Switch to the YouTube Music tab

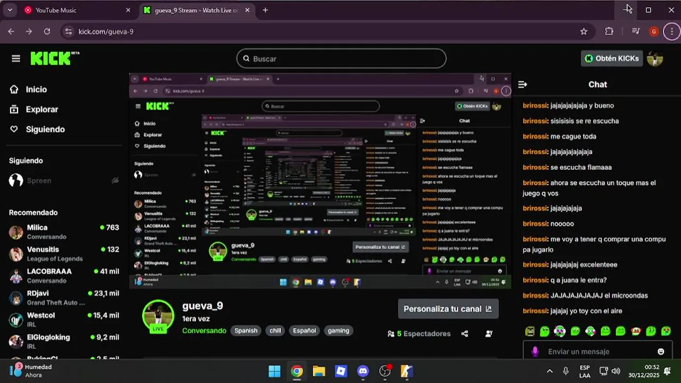[77, 10]
